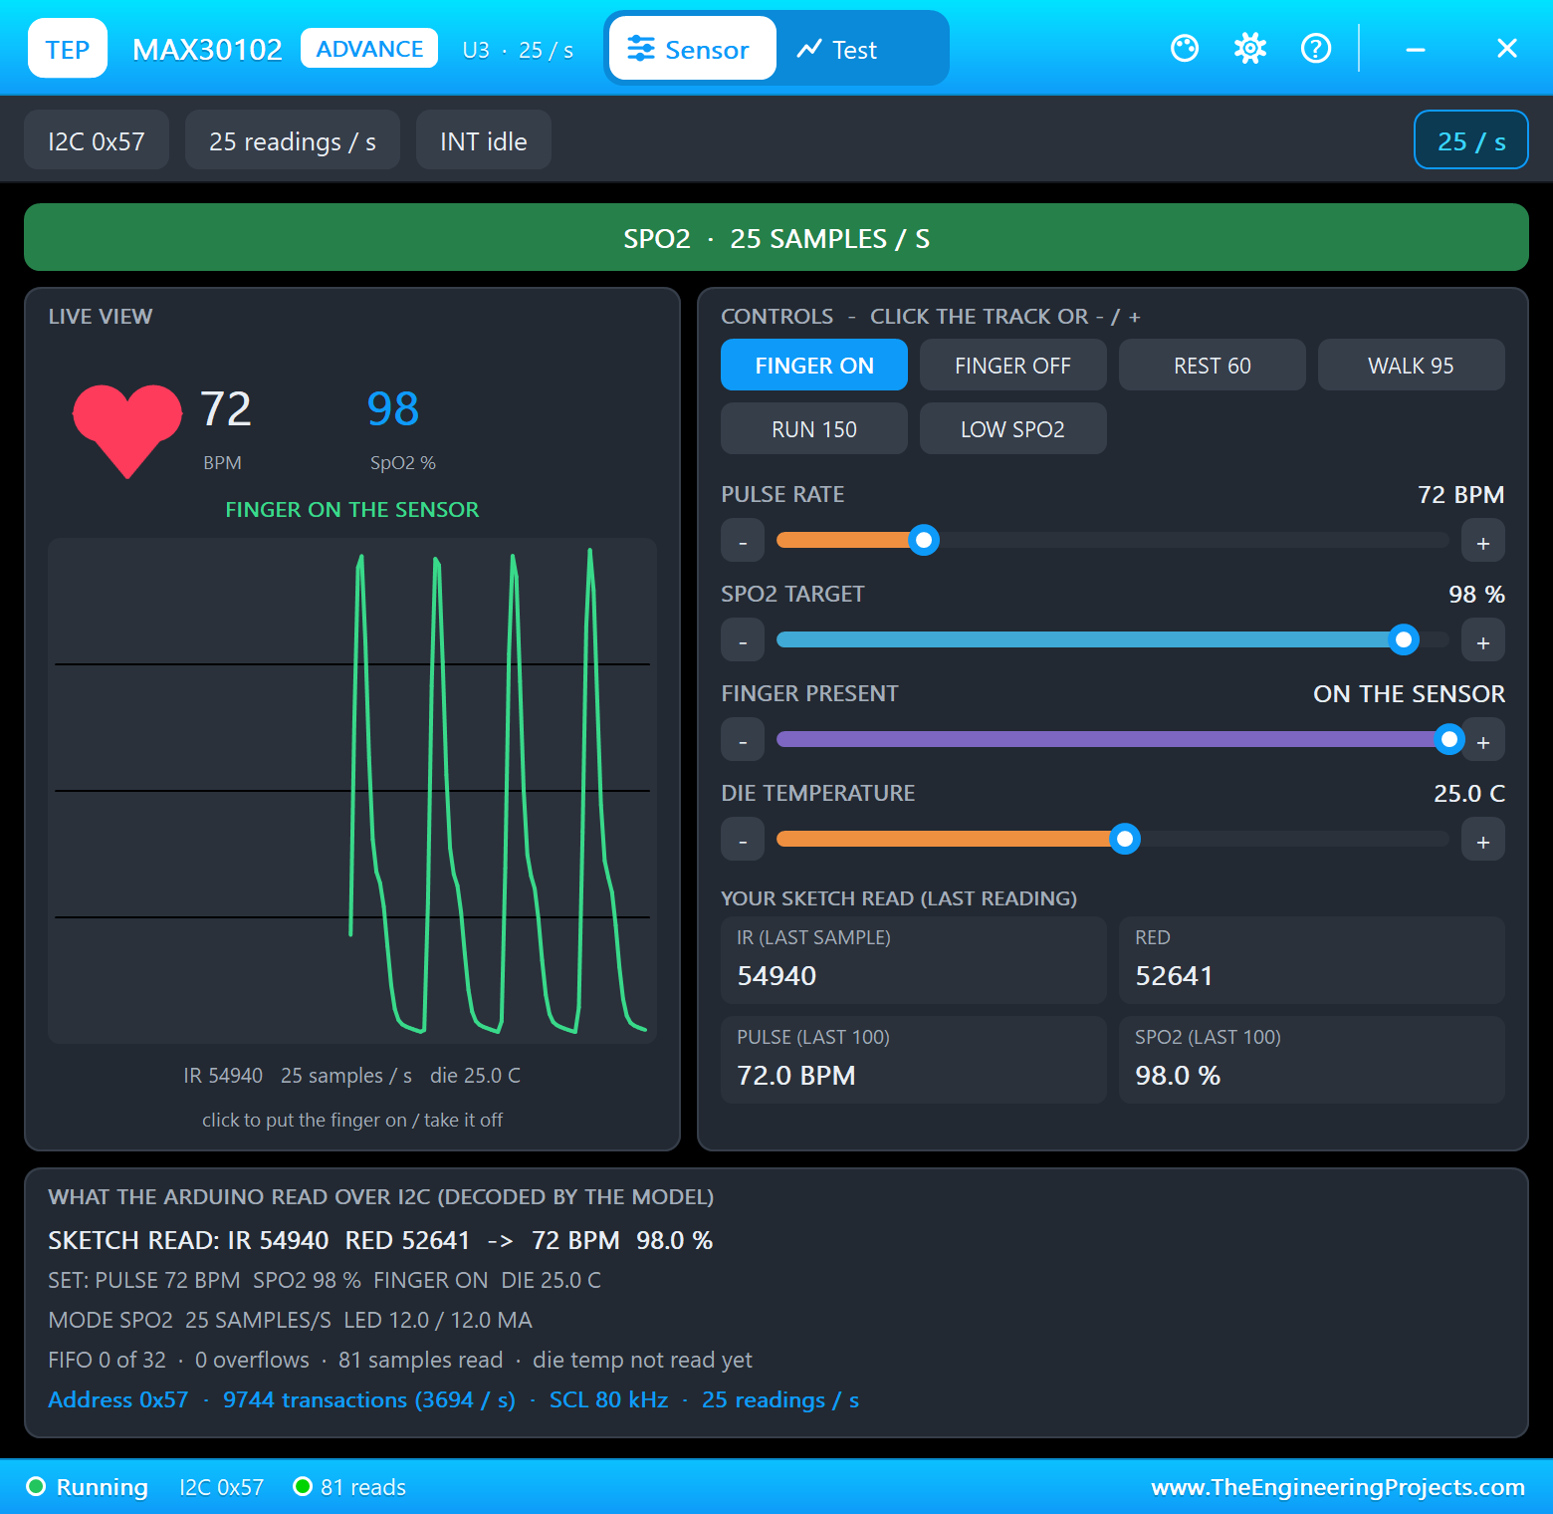Choose the RUN 150 preset
Screen dimensions: 1553x1514
(814, 428)
